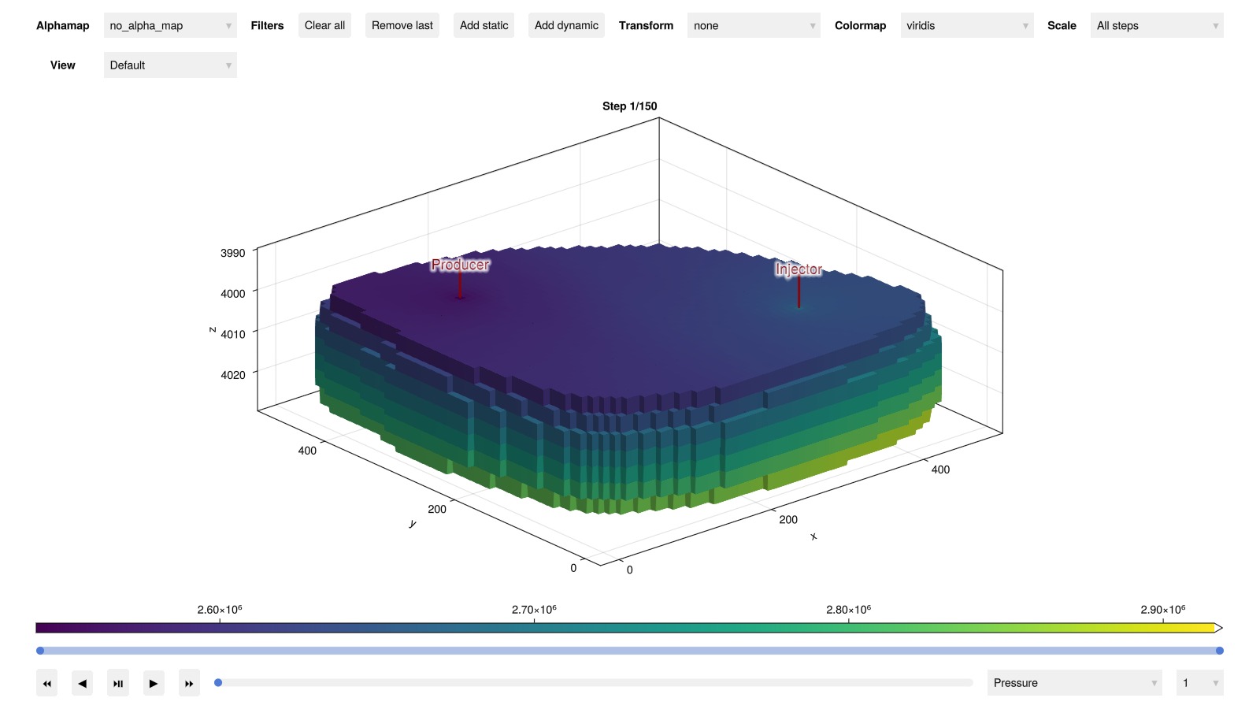The height and width of the screenshot is (709, 1260).
Task: Select the Pressure property dropdown
Action: (x=1074, y=683)
